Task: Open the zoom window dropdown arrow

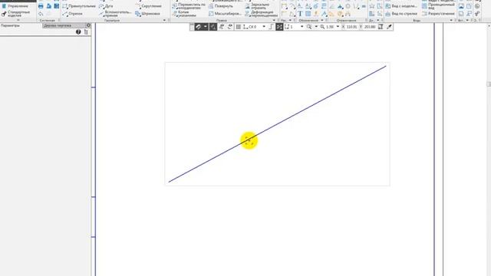Action: (x=315, y=27)
